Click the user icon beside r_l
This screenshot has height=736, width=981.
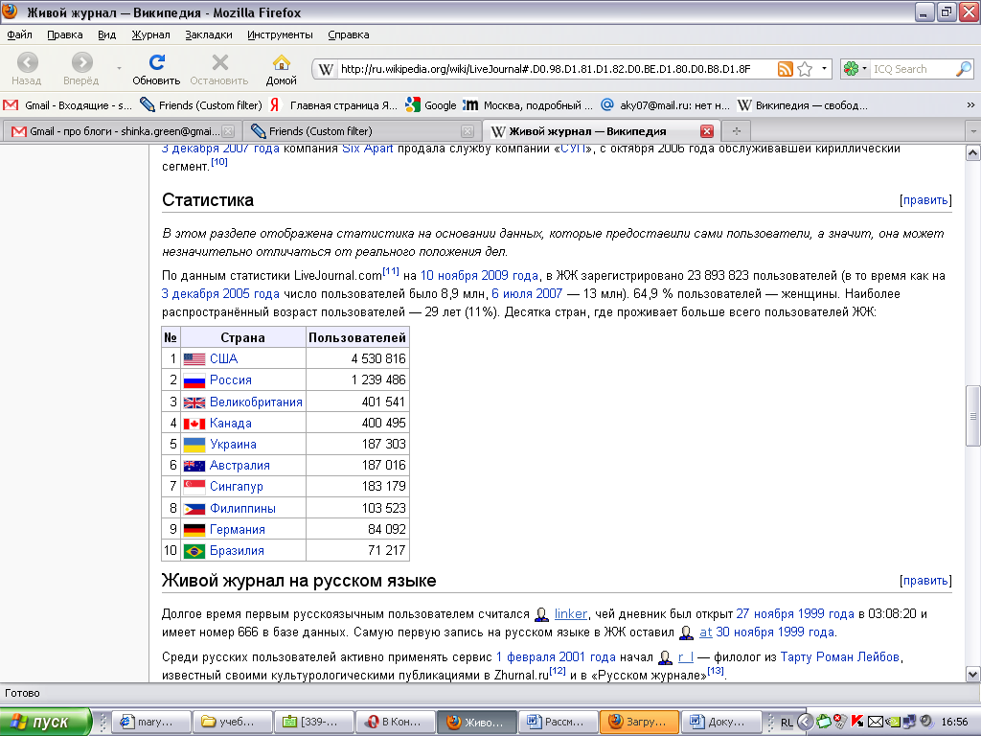666,657
